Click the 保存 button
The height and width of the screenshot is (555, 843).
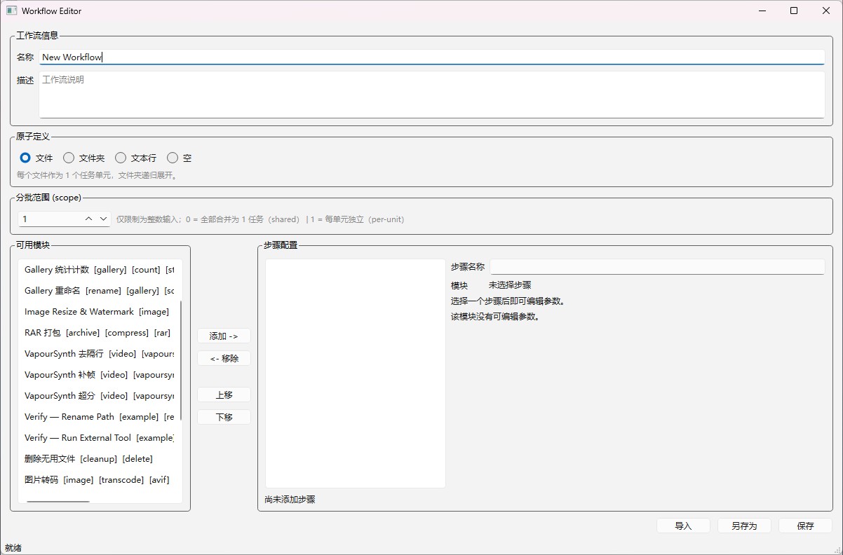coord(805,526)
